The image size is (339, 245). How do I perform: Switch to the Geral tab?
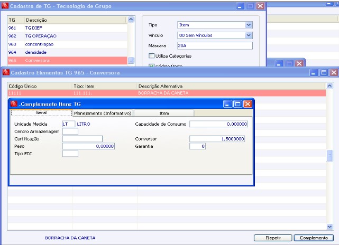41,112
